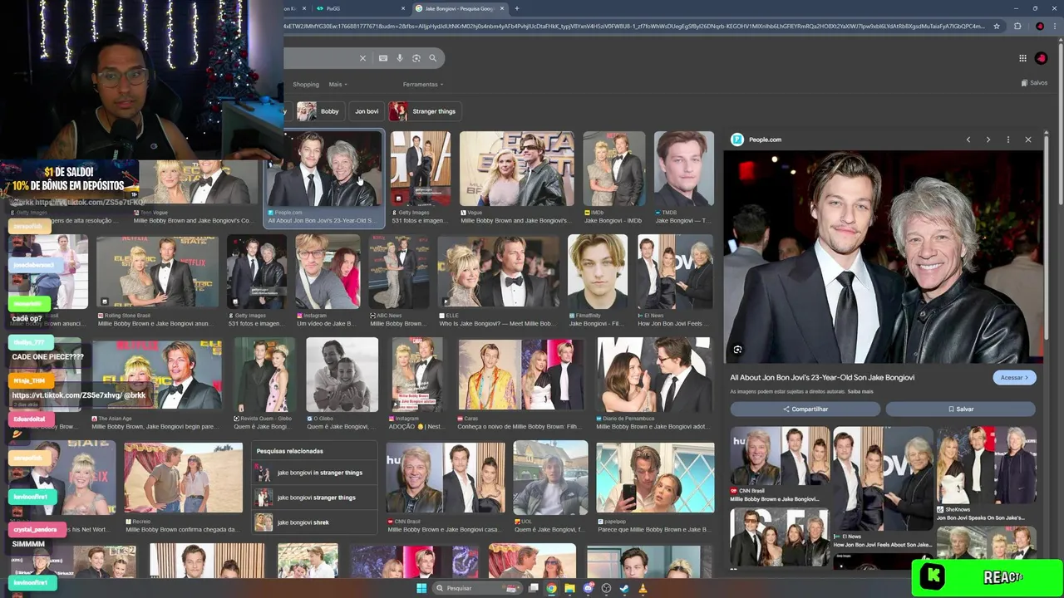Go to the previous image in preview panel
The width and height of the screenshot is (1064, 598).
coord(968,140)
